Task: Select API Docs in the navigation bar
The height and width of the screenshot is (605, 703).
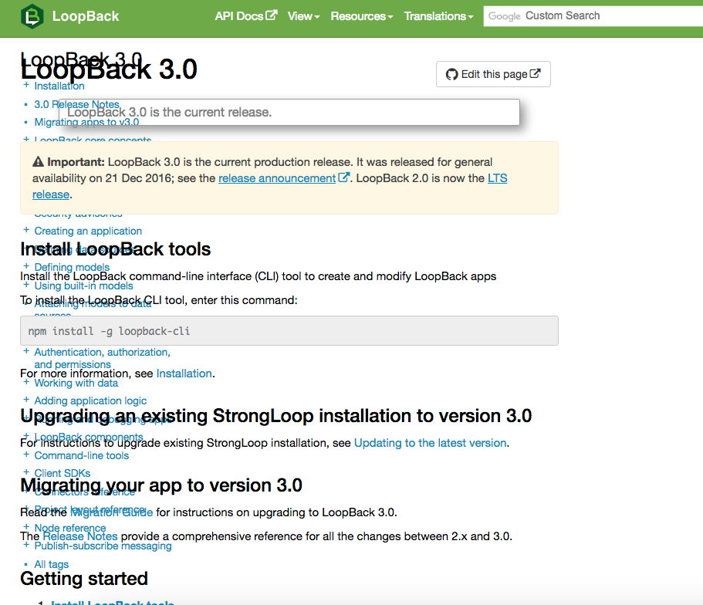Action: (239, 15)
